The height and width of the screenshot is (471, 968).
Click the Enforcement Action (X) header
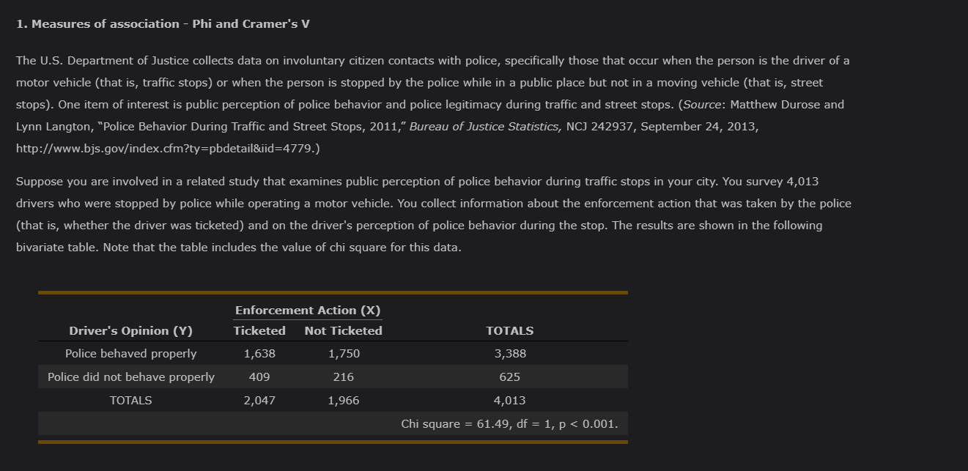[x=308, y=311]
